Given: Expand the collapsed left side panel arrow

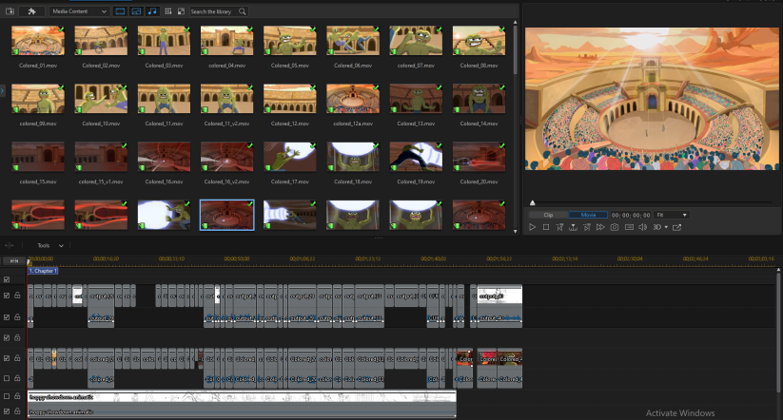Looking at the screenshot, I should (x=2, y=91).
